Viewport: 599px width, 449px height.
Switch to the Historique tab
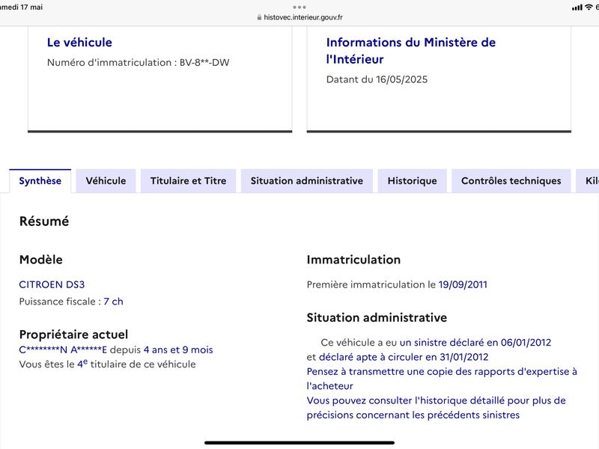(x=413, y=181)
